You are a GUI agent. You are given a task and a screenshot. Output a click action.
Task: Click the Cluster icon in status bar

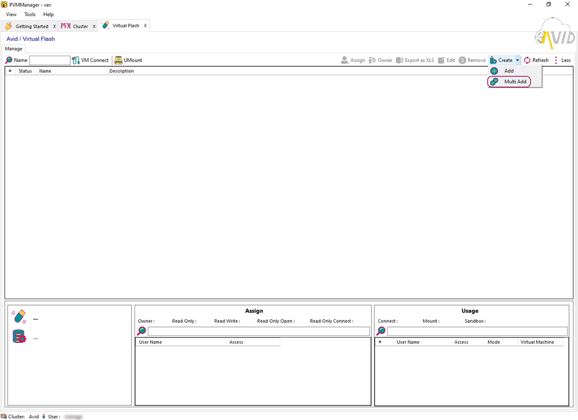pyautogui.click(x=4, y=416)
